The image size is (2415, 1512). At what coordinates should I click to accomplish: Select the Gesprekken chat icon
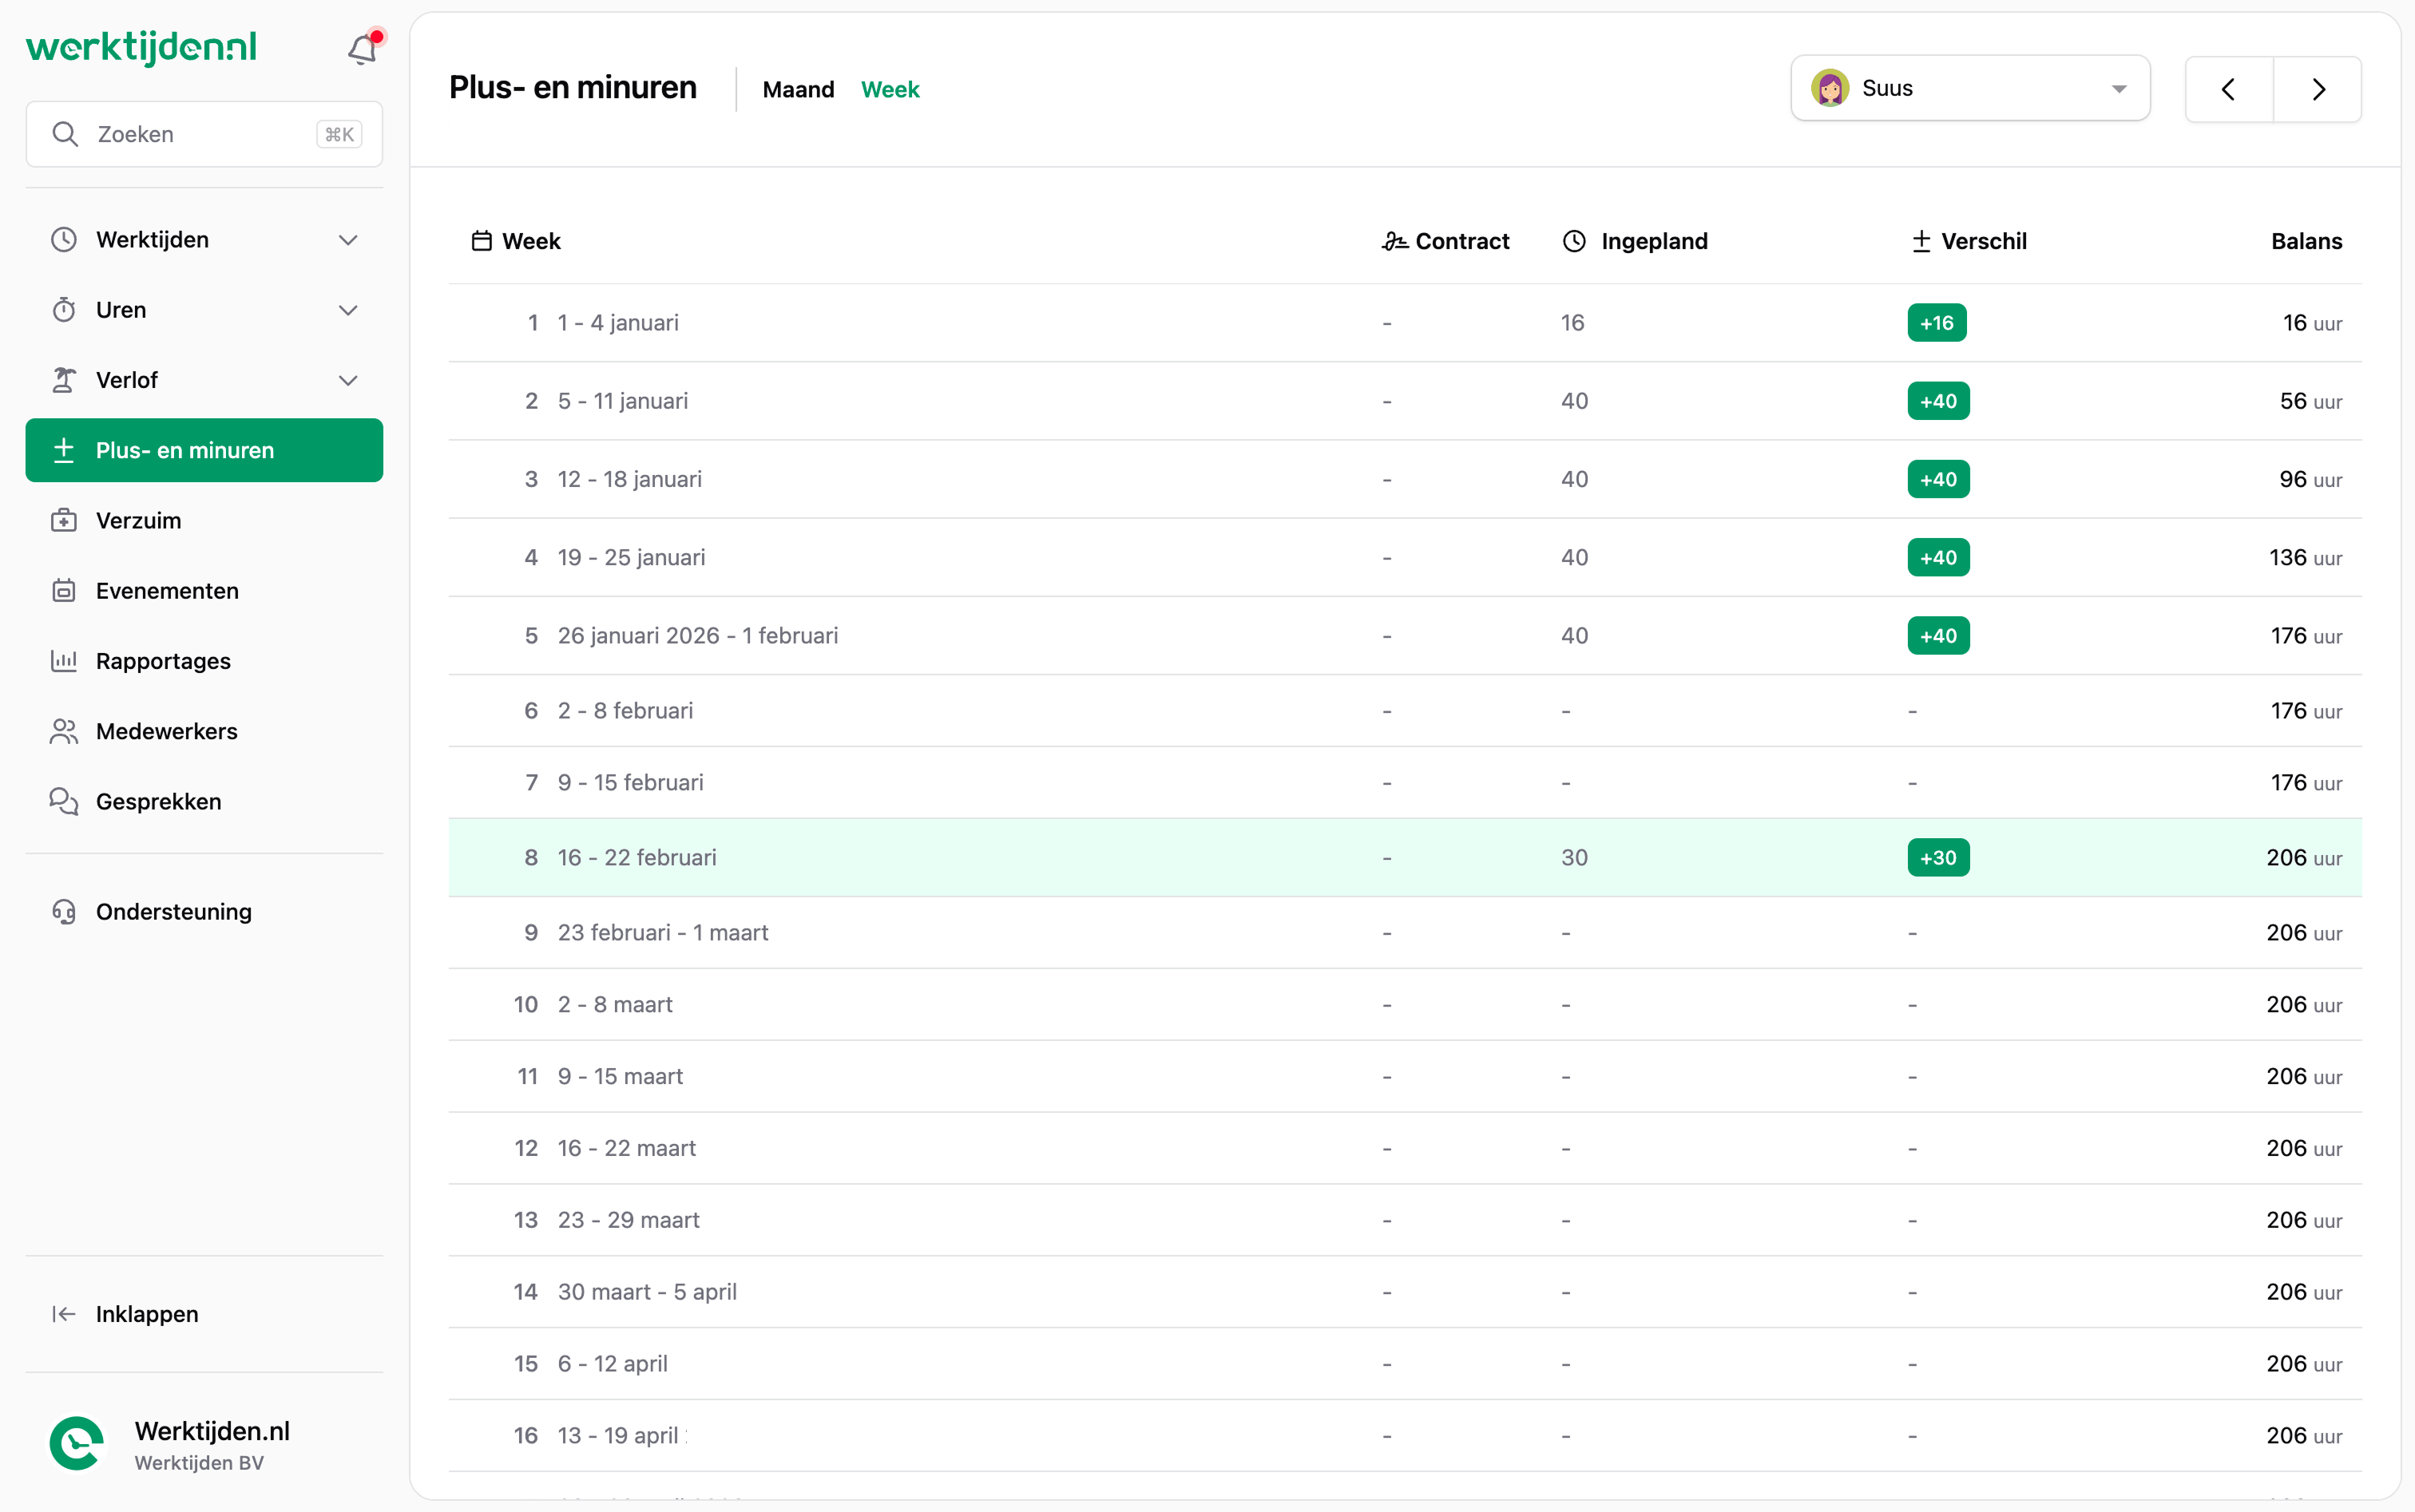(x=62, y=801)
